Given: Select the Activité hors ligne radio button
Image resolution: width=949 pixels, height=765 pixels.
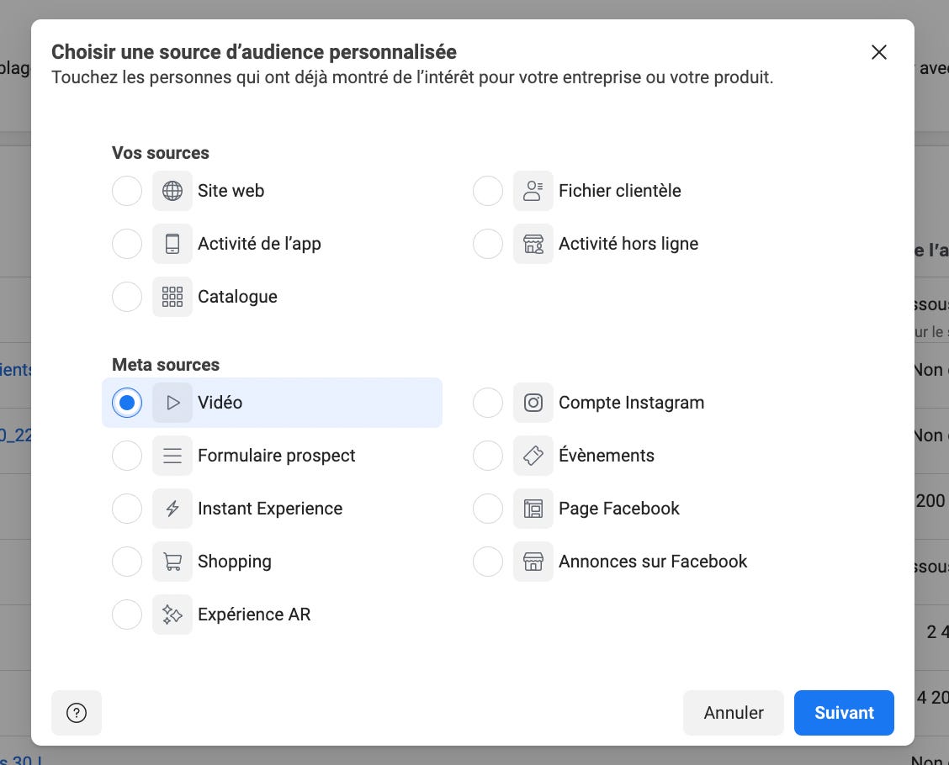Looking at the screenshot, I should coord(488,244).
